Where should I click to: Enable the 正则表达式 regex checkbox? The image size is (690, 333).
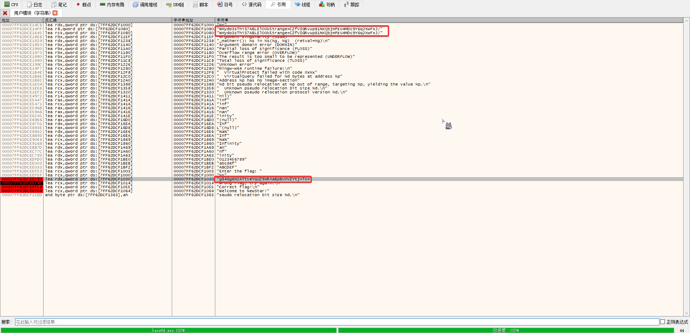coord(662,322)
